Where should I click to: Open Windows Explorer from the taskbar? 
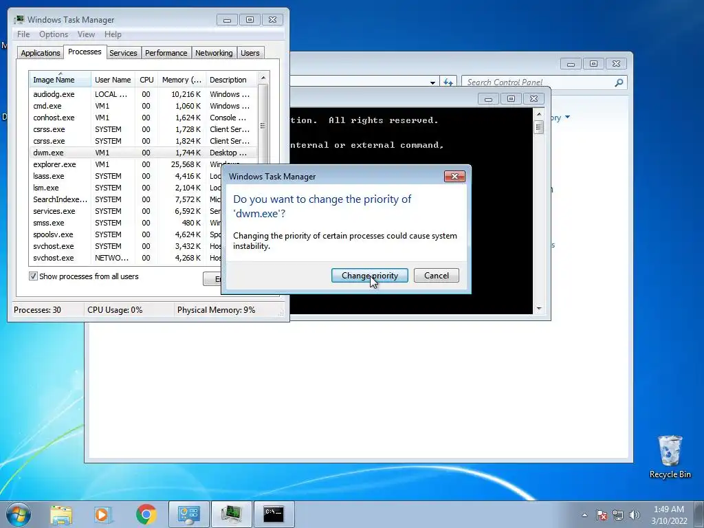click(61, 514)
